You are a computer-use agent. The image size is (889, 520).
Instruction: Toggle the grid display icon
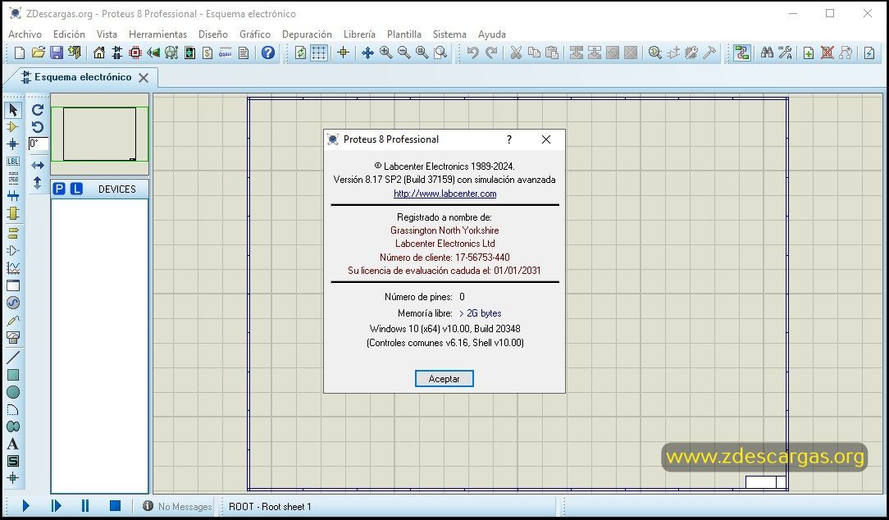coord(319,52)
